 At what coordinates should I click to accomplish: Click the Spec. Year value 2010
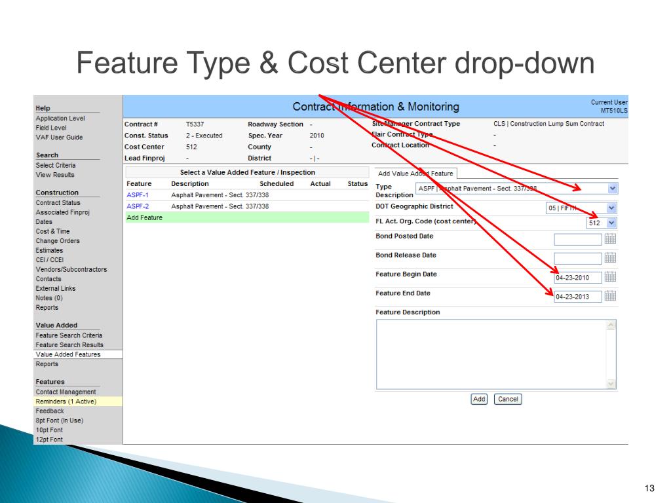coord(316,136)
